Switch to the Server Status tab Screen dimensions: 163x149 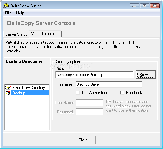click(16, 34)
